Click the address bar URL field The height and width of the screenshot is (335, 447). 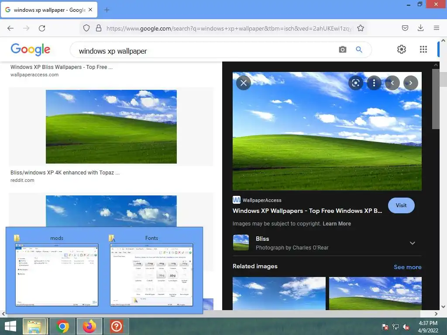[x=229, y=28]
